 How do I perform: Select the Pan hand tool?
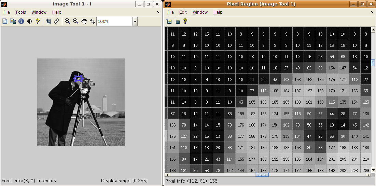[x=84, y=21]
